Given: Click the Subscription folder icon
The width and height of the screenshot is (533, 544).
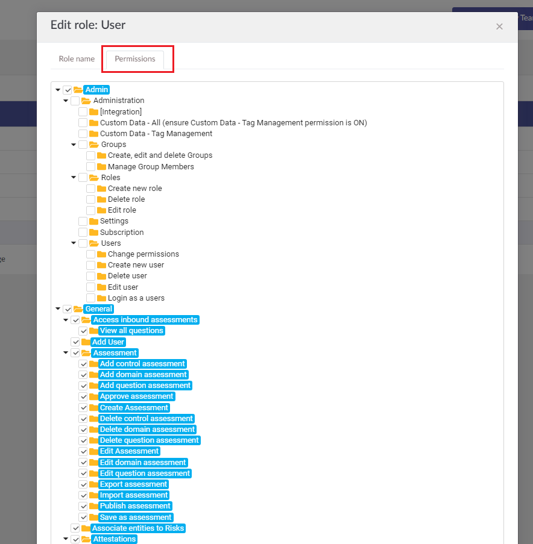Looking at the screenshot, I should pos(93,232).
